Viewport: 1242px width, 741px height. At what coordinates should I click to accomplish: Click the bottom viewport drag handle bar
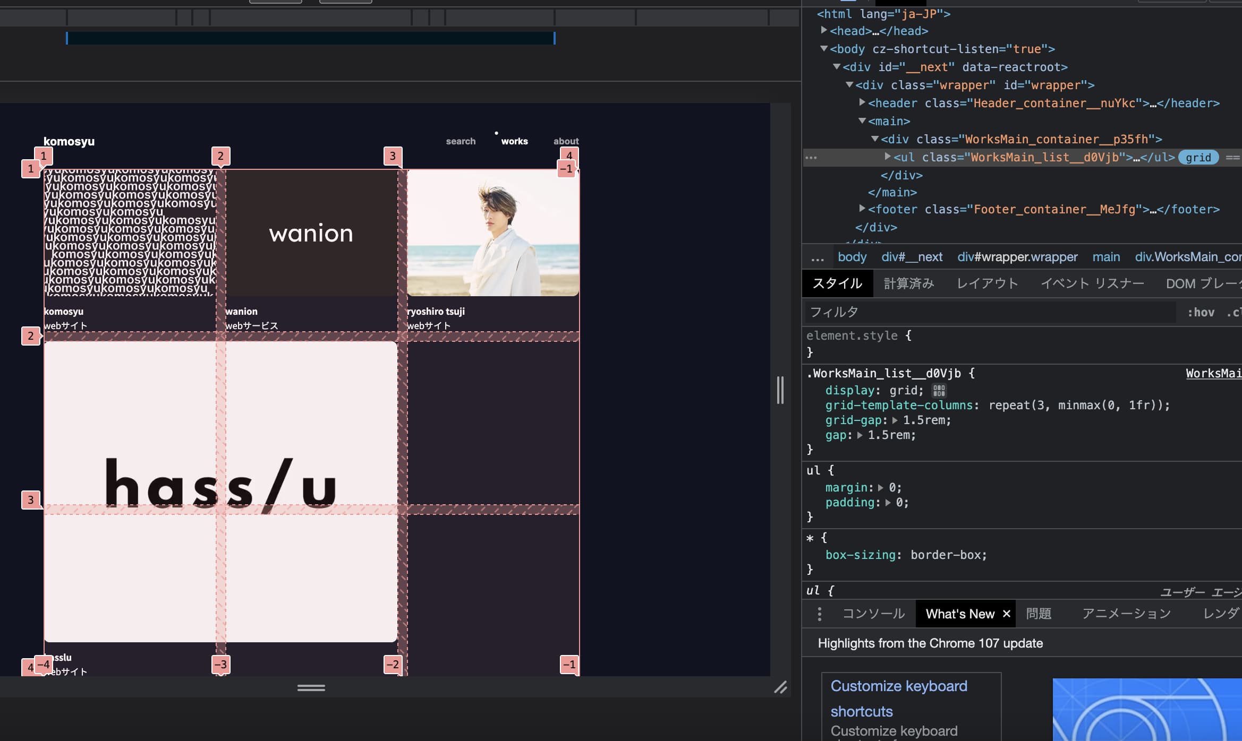pos(311,688)
